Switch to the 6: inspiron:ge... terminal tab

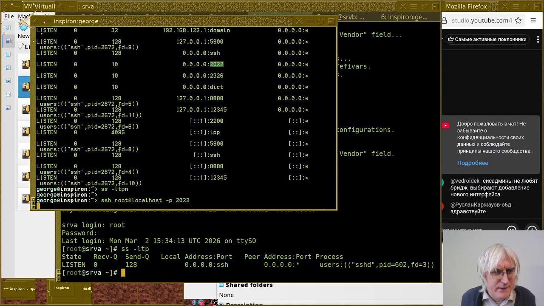(404, 17)
